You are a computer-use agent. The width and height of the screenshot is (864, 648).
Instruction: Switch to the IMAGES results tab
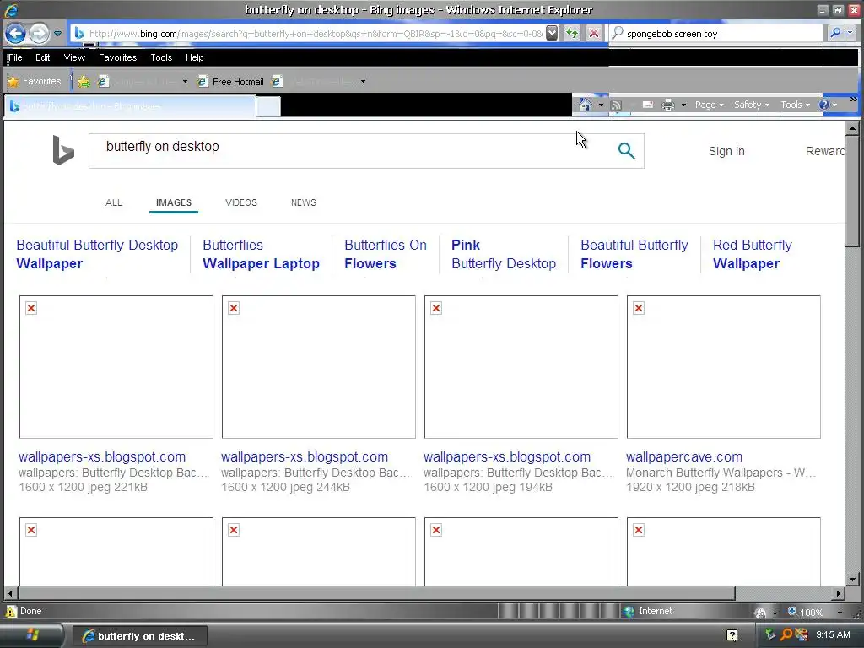click(174, 202)
